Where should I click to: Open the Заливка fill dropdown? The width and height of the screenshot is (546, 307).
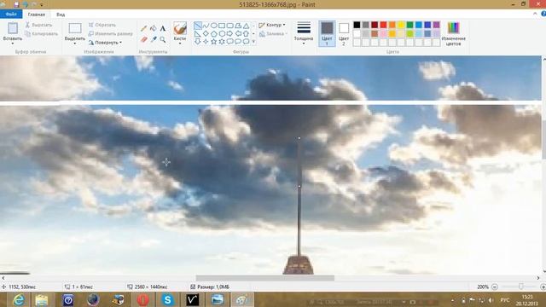(273, 34)
